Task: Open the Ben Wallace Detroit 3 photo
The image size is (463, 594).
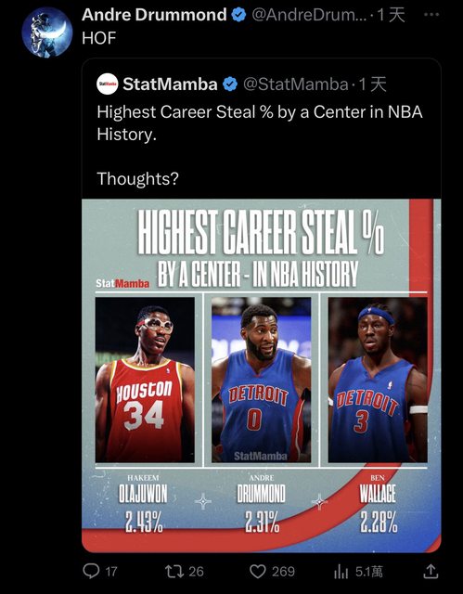Action: [378, 380]
